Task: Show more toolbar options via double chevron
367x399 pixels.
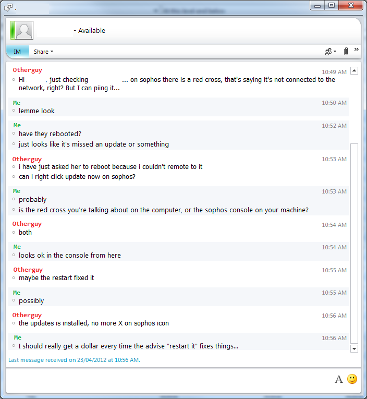Action: pyautogui.click(x=357, y=50)
